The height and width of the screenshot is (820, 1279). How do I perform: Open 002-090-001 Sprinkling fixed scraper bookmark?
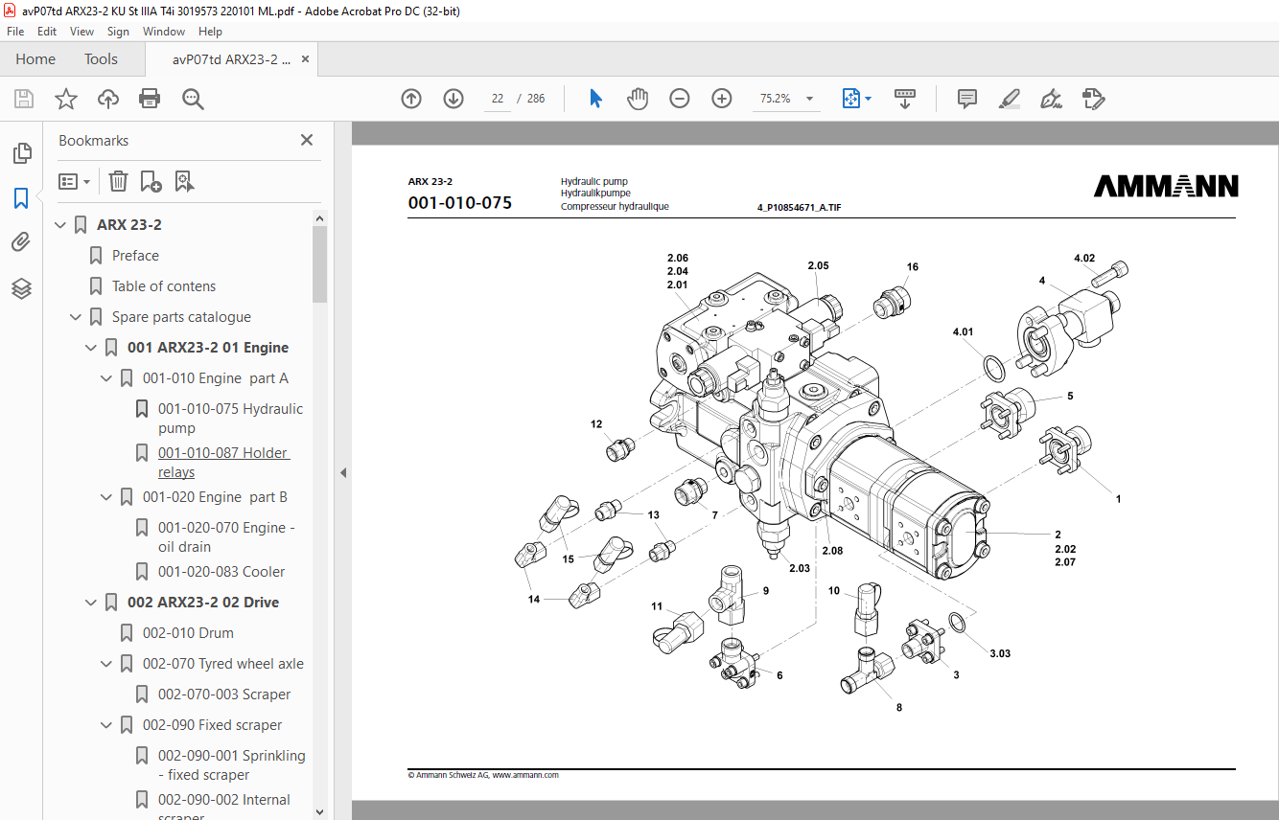pyautogui.click(x=231, y=765)
